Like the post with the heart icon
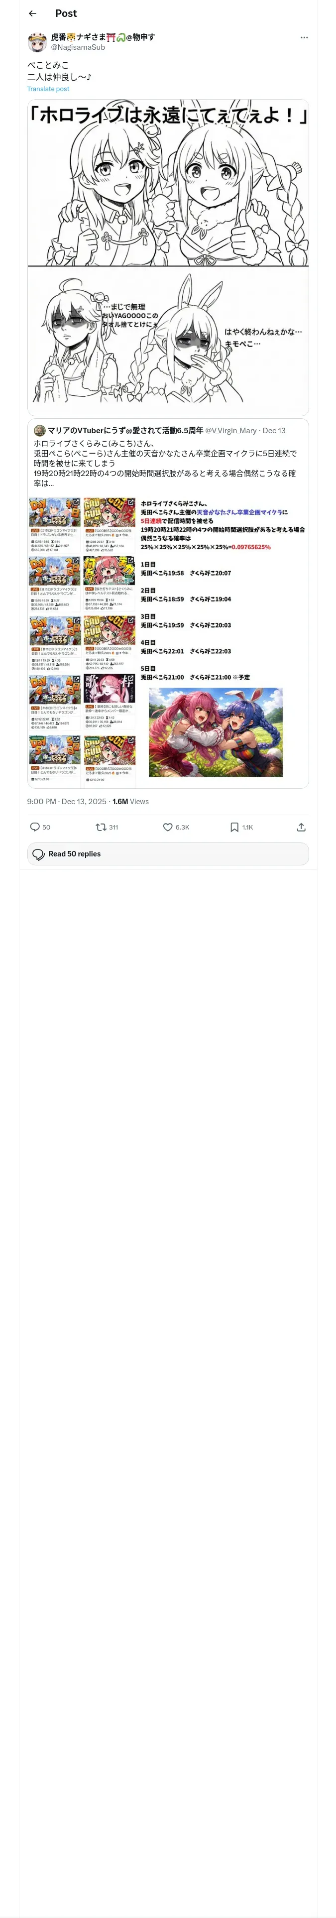 tap(168, 827)
